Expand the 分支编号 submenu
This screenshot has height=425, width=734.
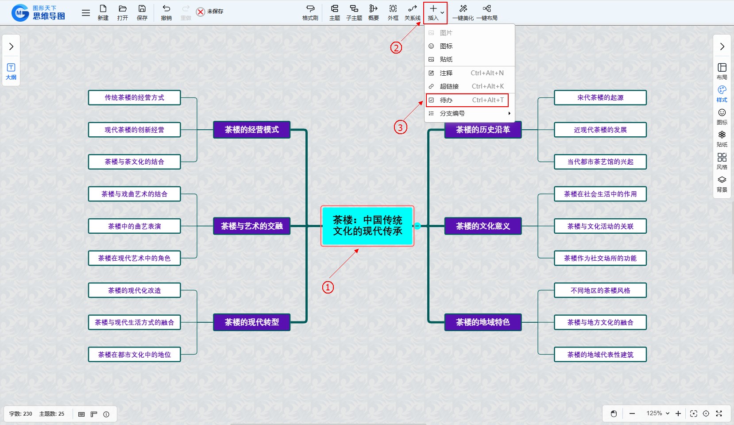(469, 113)
